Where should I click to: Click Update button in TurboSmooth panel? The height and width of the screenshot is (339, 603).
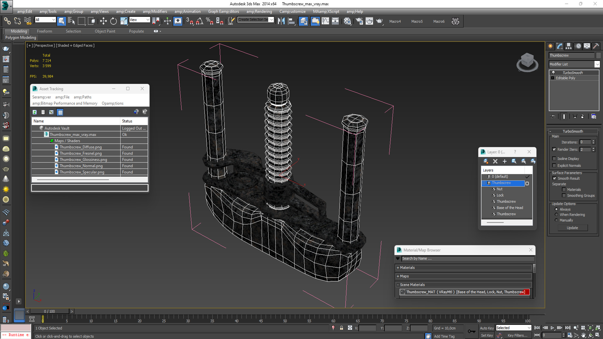(x=573, y=228)
